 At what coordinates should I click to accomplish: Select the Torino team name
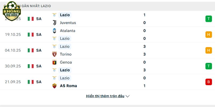tap(66, 54)
